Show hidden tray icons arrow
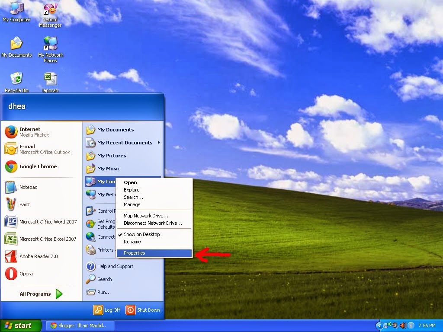The height and width of the screenshot is (332, 443). [x=379, y=326]
